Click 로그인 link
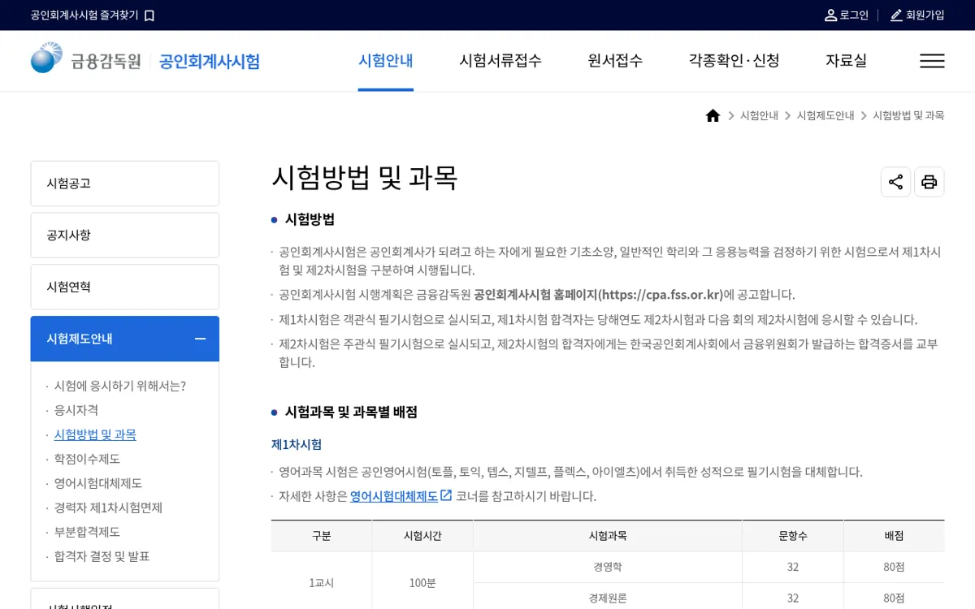Screen dimensions: 975x609 coord(854,15)
